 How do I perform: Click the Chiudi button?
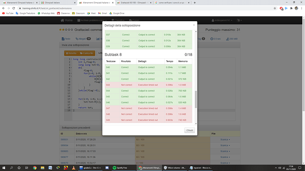190,130
